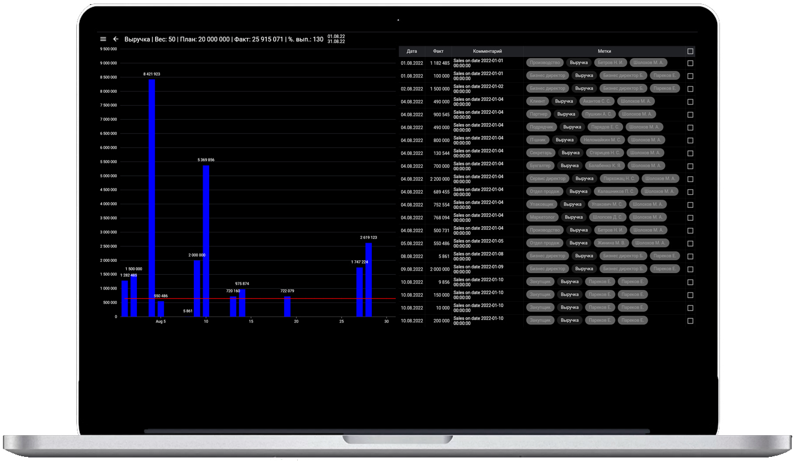This screenshot has width=794, height=461.
Task: Click the Клиент tag
Action: tap(537, 101)
